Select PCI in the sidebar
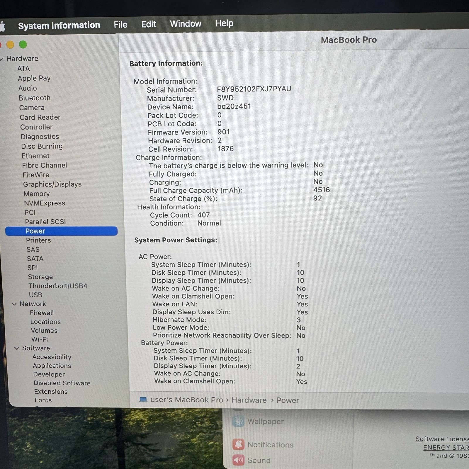This screenshot has width=469, height=469. [x=30, y=213]
